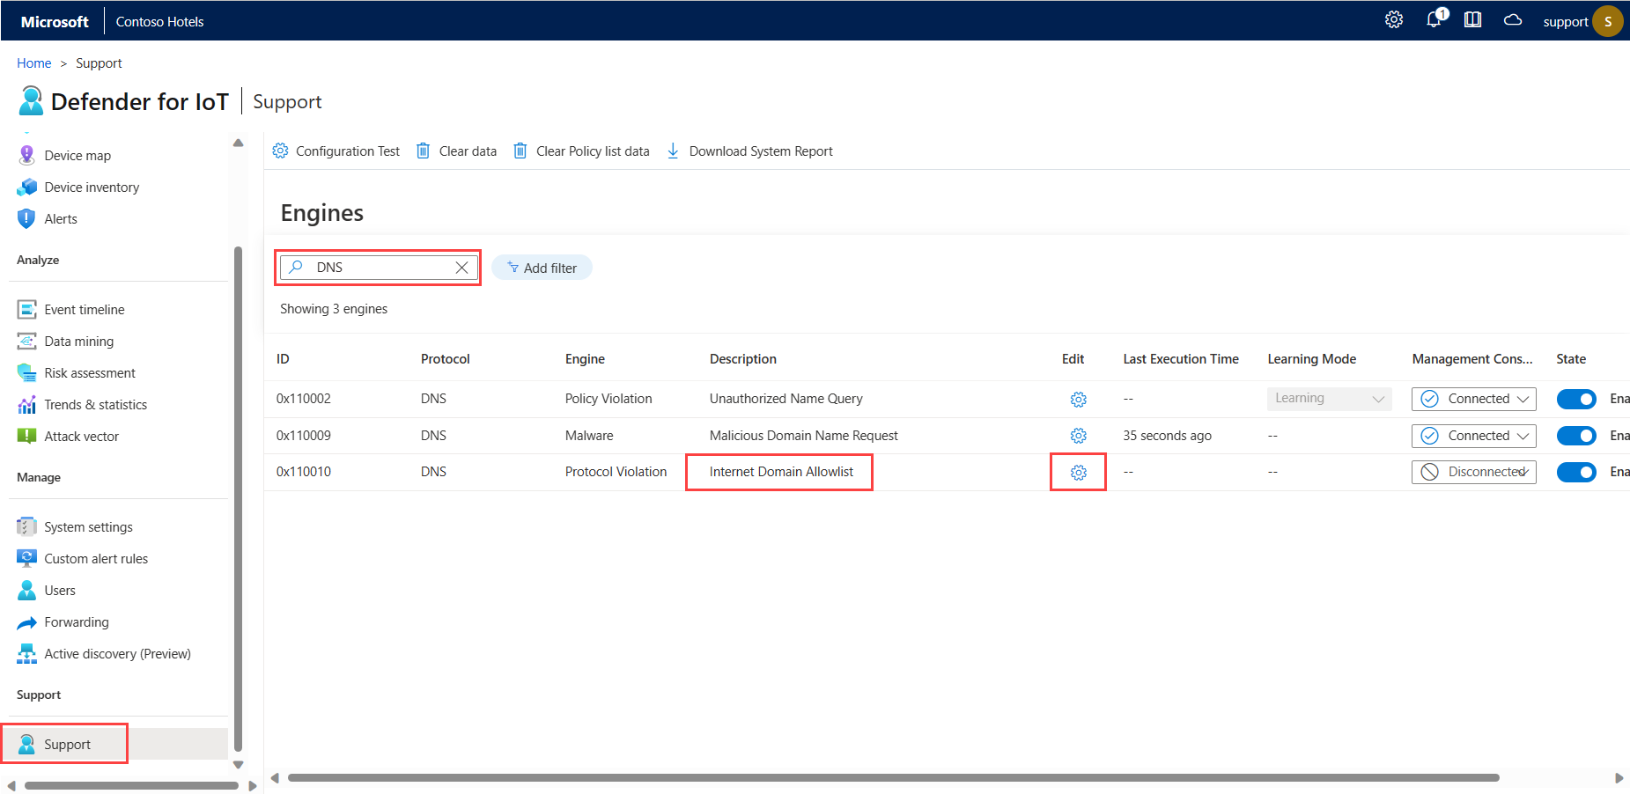Open Connected dropdown for Unauthorized Name Query
Viewport: 1630px width, 794px height.
tap(1474, 399)
